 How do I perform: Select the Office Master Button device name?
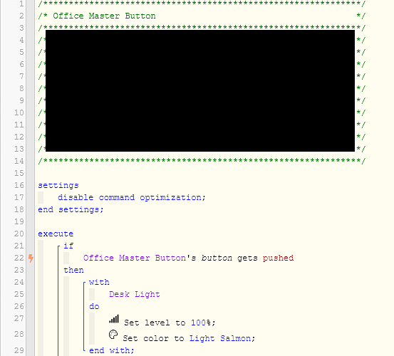[x=135, y=258]
